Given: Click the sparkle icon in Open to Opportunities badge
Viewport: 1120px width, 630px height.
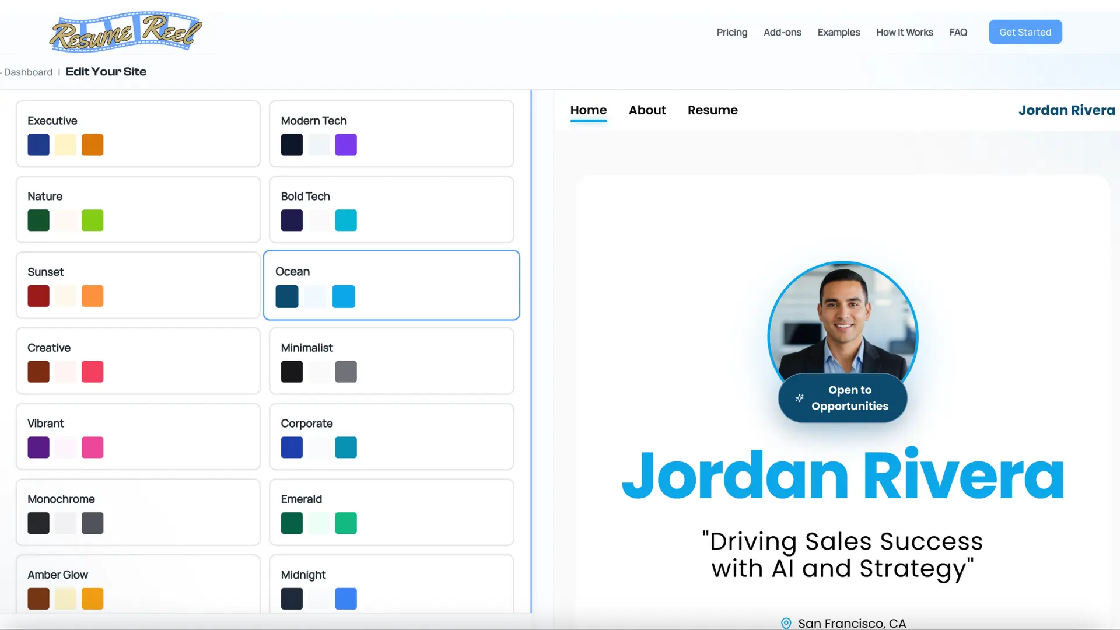Looking at the screenshot, I should pos(799,398).
